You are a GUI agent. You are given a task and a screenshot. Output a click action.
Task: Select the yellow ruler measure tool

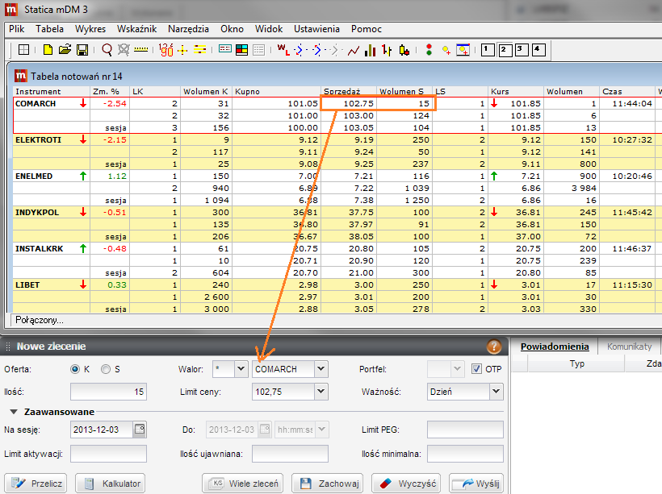[x=140, y=50]
